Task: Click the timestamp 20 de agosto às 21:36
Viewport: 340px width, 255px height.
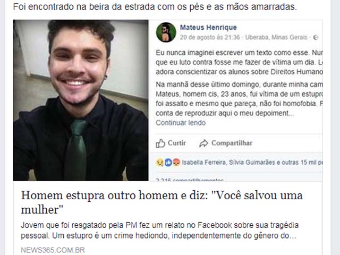Action: (x=210, y=37)
